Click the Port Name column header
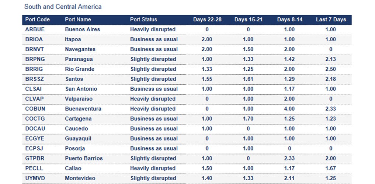The height and width of the screenshot is (184, 375). (78, 20)
